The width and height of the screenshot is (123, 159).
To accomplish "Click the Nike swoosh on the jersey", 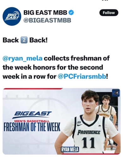I will click(x=80, y=125).
